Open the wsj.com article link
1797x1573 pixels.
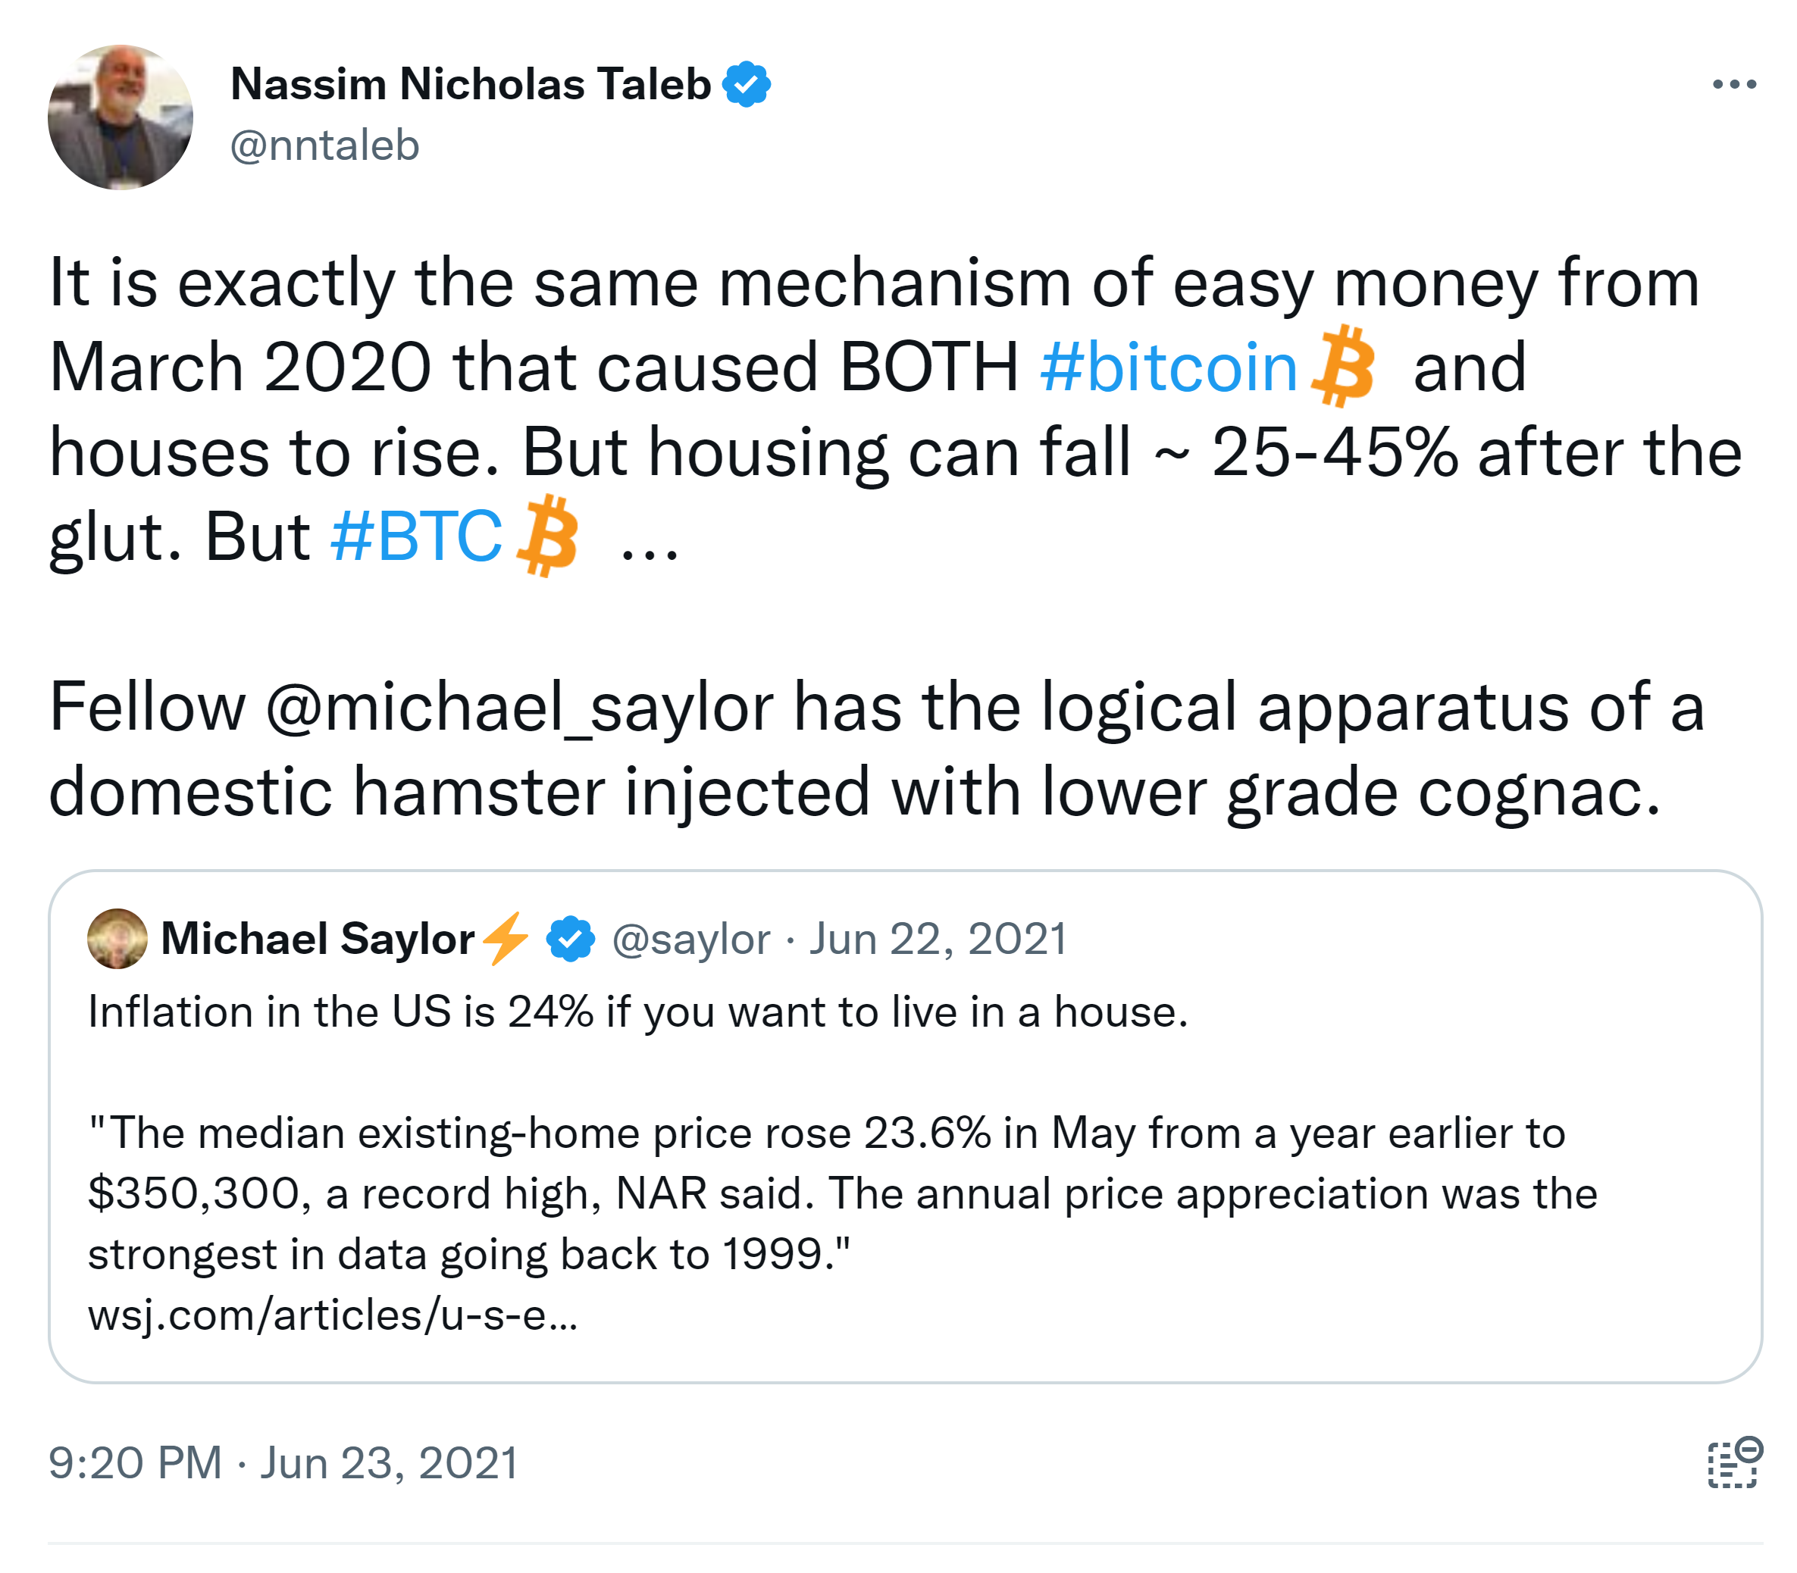[333, 1315]
